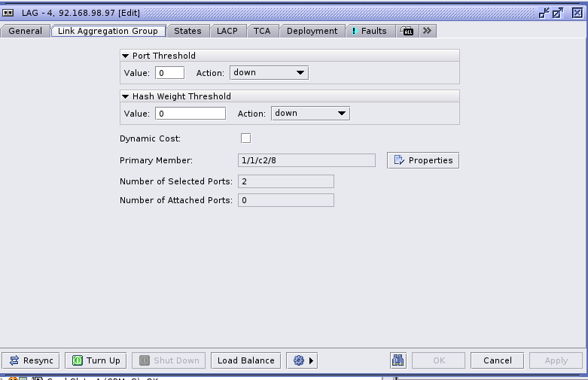
Task: Click the Turn Up button
Action: 95,360
